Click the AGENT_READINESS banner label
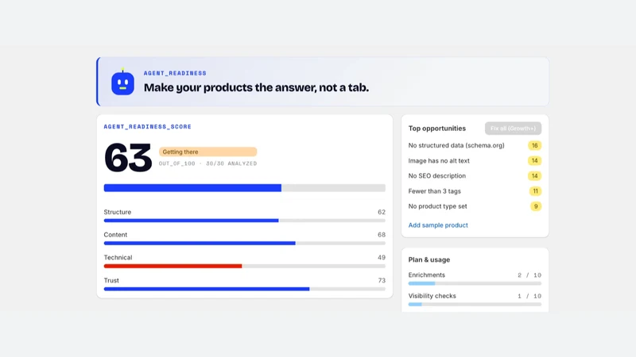 175,73
